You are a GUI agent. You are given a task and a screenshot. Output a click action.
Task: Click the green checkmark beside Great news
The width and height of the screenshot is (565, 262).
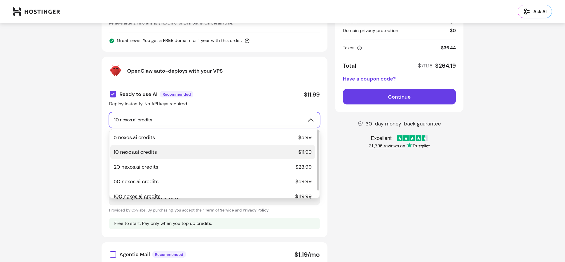[111, 41]
